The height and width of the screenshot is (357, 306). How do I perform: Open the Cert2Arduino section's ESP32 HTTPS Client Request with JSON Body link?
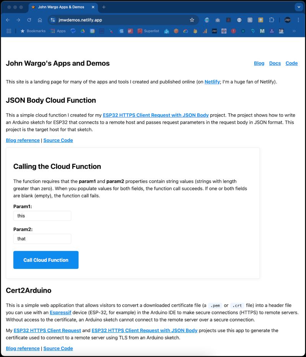tap(145, 331)
